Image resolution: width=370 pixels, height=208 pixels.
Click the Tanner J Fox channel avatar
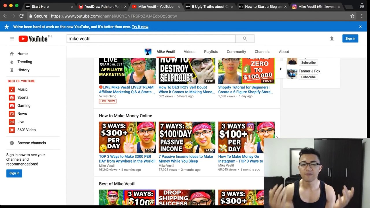(292, 74)
